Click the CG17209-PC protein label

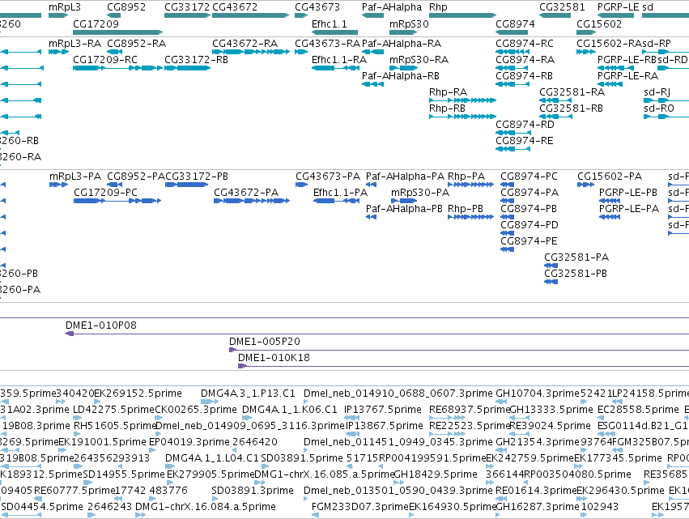pyautogui.click(x=105, y=193)
